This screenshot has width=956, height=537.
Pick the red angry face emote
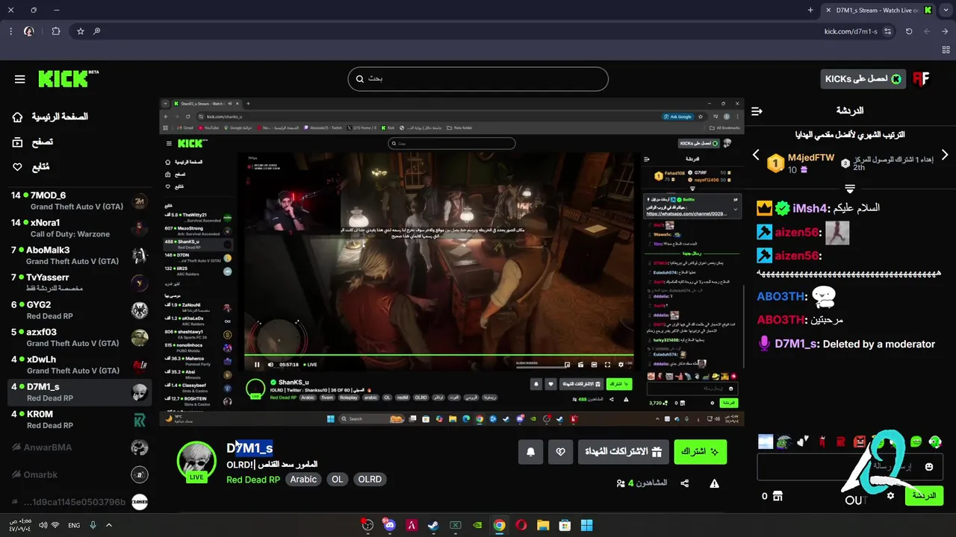[860, 442]
